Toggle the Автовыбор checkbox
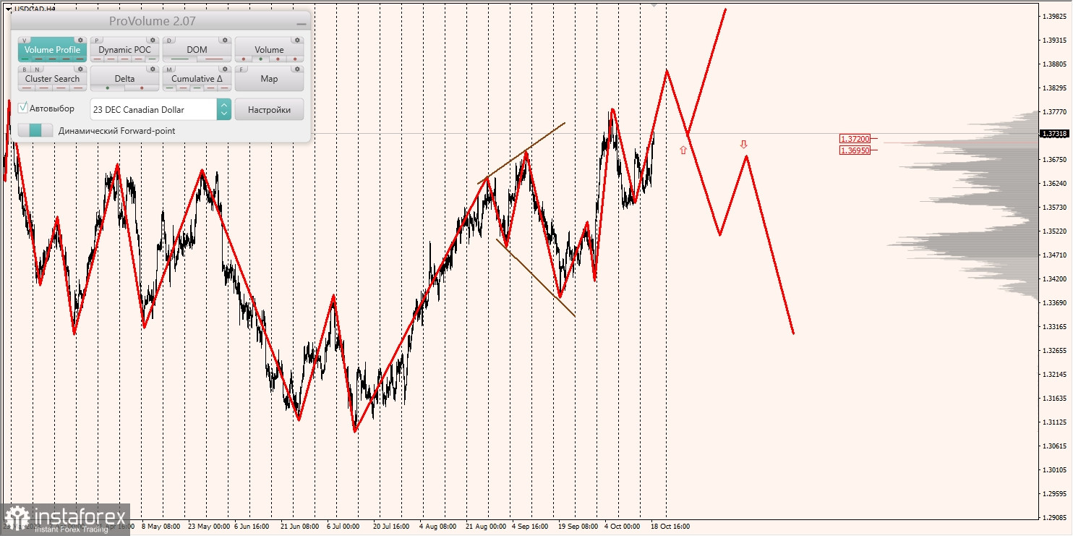The image size is (1073, 536). pos(23,108)
